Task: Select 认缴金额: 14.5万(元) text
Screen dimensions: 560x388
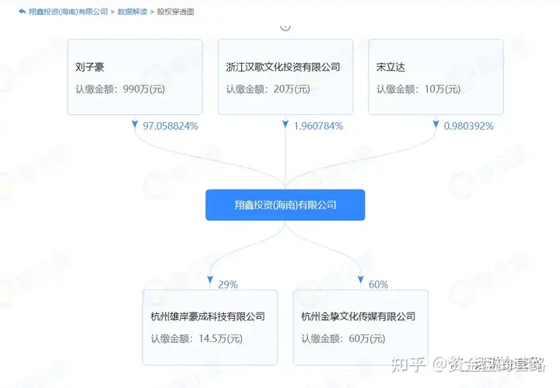Action: pyautogui.click(x=197, y=339)
